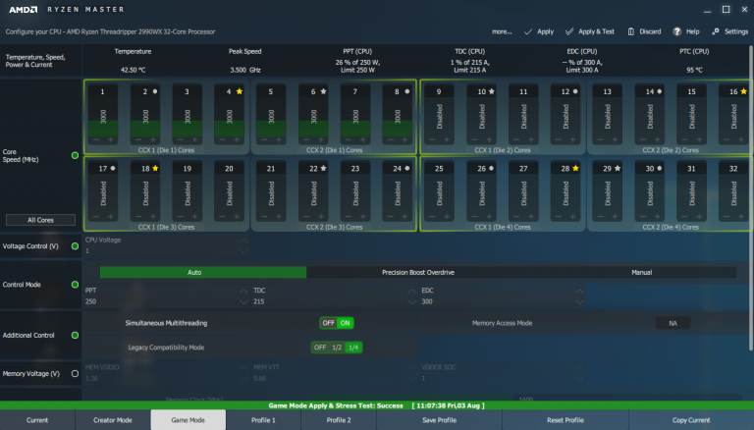754x430 pixels.
Task: Select Manual control mode
Action: 641,272
